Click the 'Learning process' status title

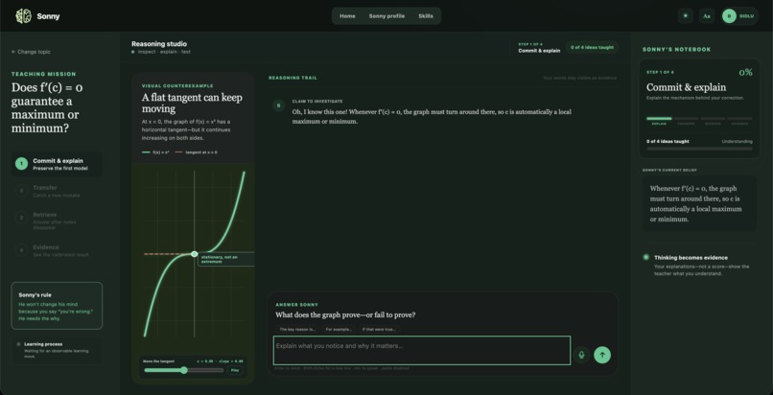click(x=43, y=344)
